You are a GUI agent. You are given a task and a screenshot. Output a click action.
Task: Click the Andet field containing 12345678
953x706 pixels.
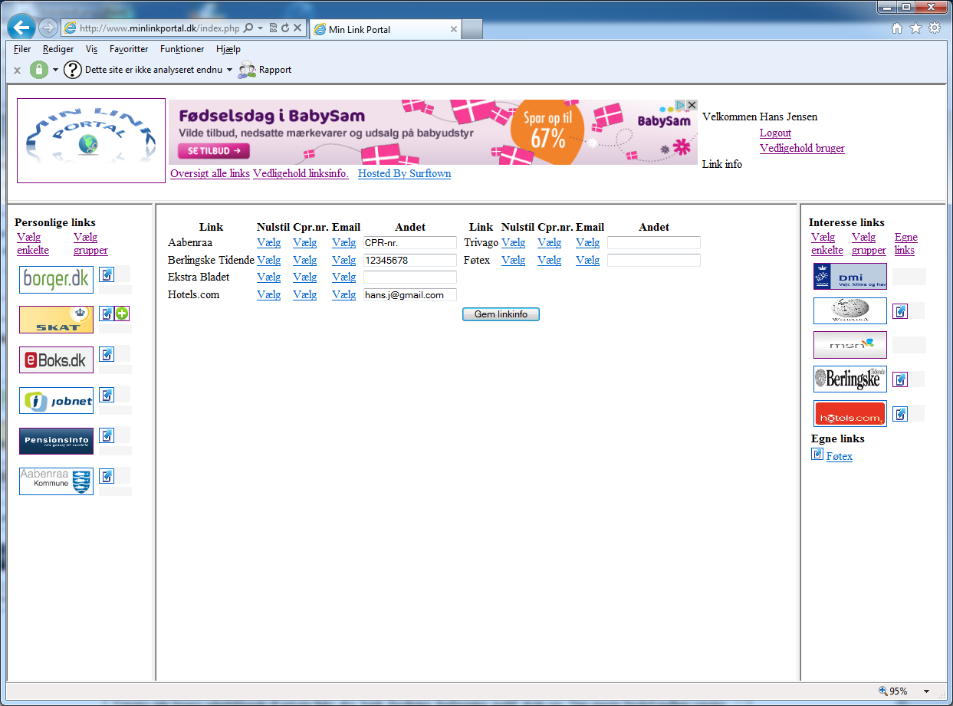[x=410, y=260]
